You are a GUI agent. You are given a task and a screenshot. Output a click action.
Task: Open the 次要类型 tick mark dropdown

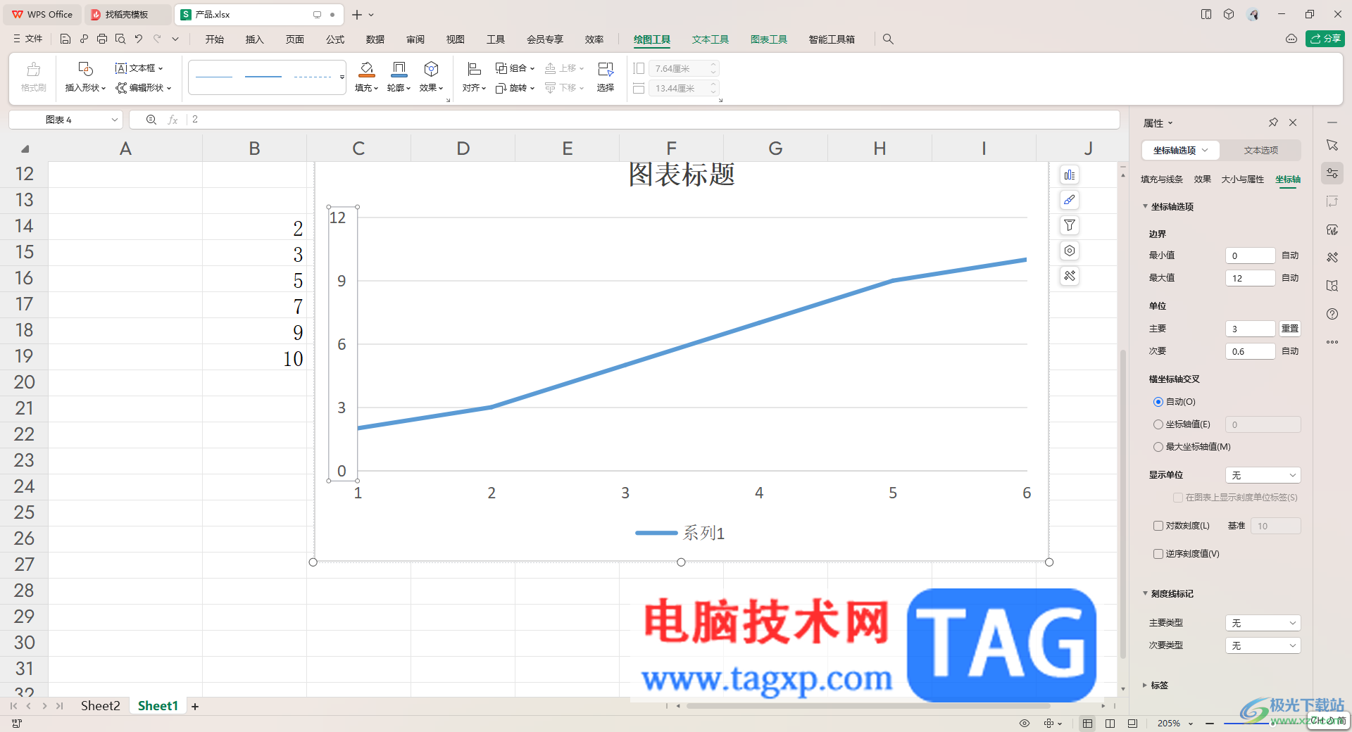point(1263,645)
